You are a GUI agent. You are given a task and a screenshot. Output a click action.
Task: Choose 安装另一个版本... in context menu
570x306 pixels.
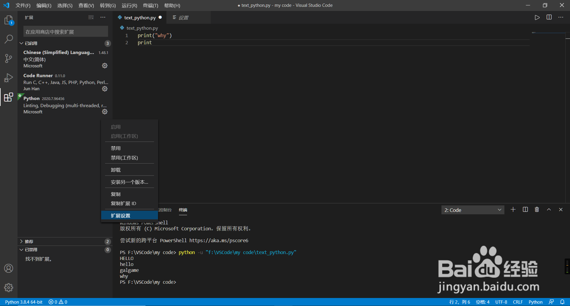[x=129, y=182]
